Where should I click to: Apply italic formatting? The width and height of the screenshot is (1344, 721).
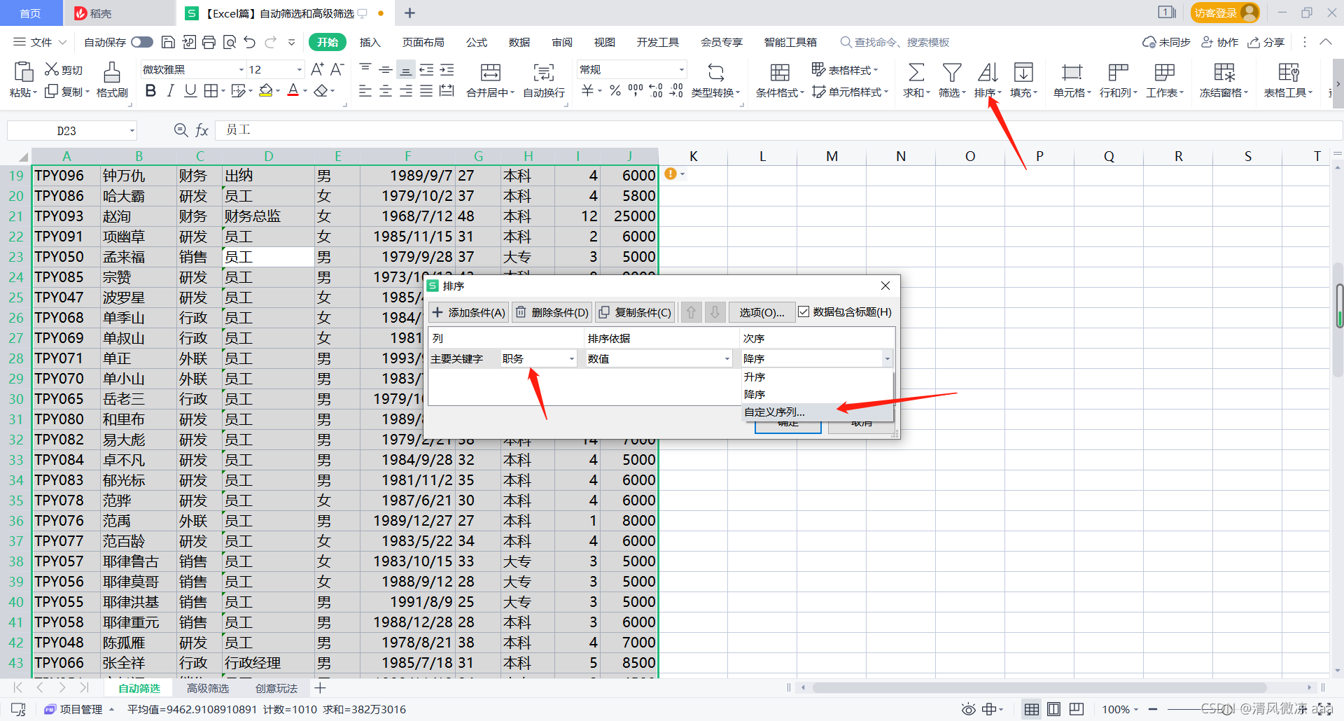pyautogui.click(x=170, y=91)
